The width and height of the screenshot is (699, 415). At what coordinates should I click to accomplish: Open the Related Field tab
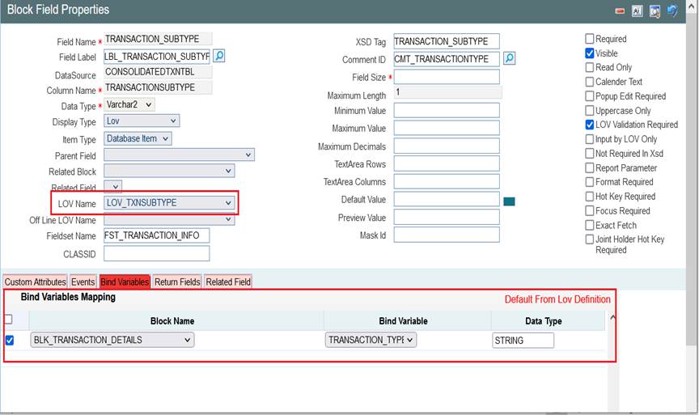(x=228, y=282)
